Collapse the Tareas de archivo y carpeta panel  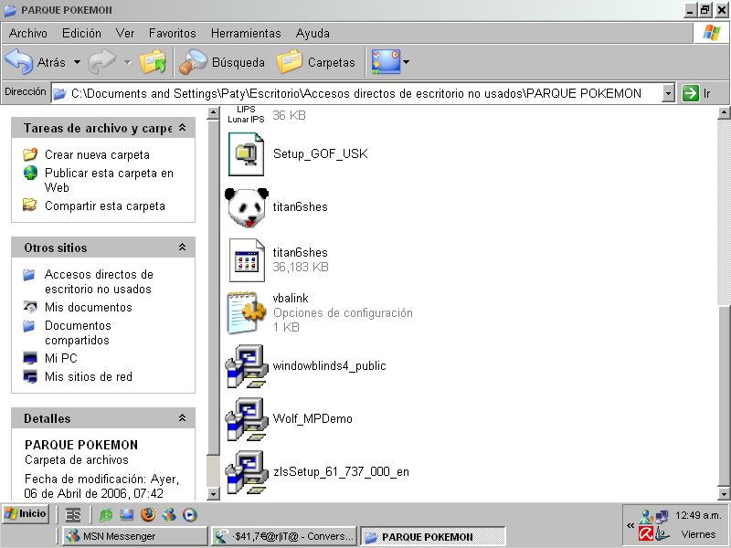182,128
